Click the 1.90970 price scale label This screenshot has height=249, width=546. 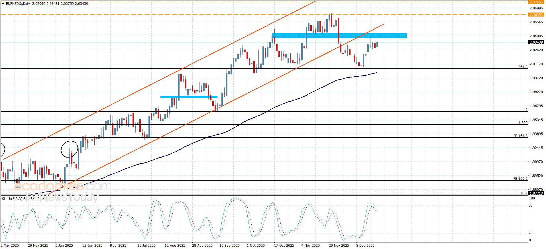click(x=536, y=162)
